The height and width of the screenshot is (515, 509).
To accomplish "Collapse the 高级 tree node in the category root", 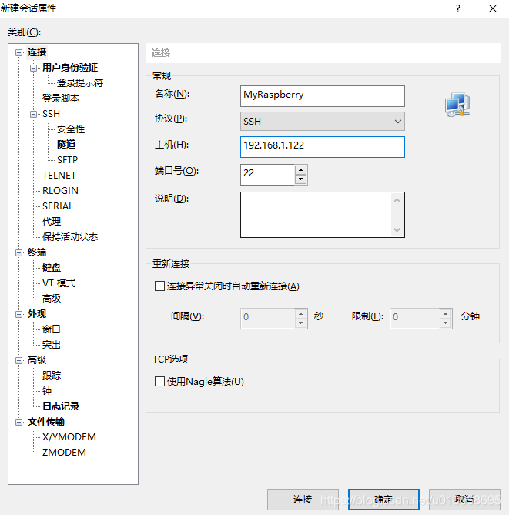I will click(19, 360).
